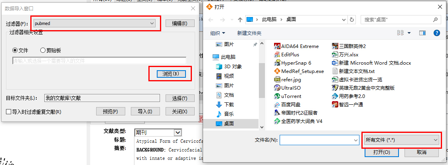Select the AIDA64 Extreme shortcut icon

click(277, 46)
